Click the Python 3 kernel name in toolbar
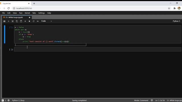This screenshot has height=102, width=182. (x=176, y=21)
